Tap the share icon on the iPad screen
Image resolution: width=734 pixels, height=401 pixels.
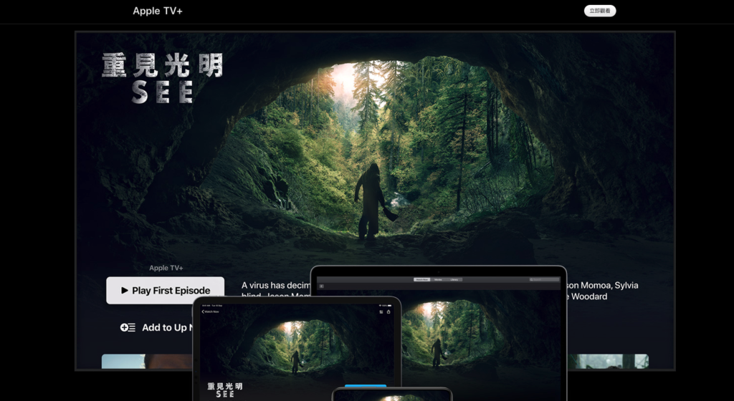pyautogui.click(x=388, y=311)
